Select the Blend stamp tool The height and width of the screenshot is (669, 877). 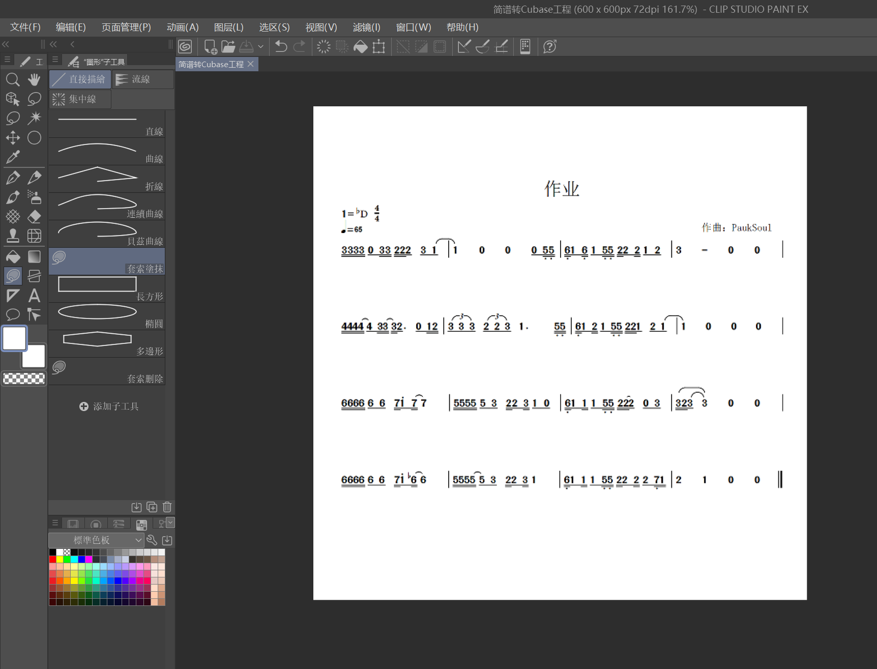(13, 236)
